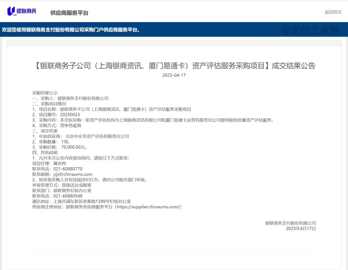The width and height of the screenshot is (348, 270).
Task: Click the phone number 021-60880770
Action: click(x=68, y=169)
